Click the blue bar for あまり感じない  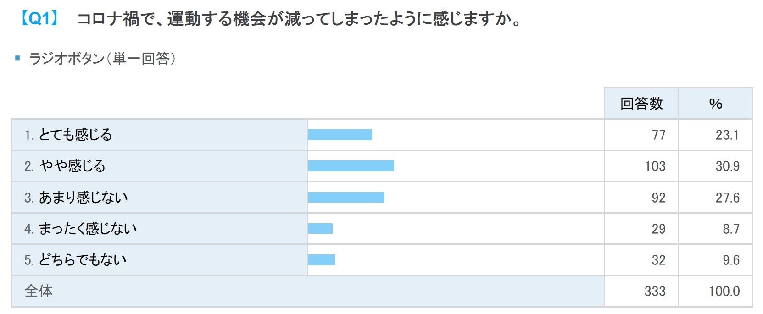[346, 198]
